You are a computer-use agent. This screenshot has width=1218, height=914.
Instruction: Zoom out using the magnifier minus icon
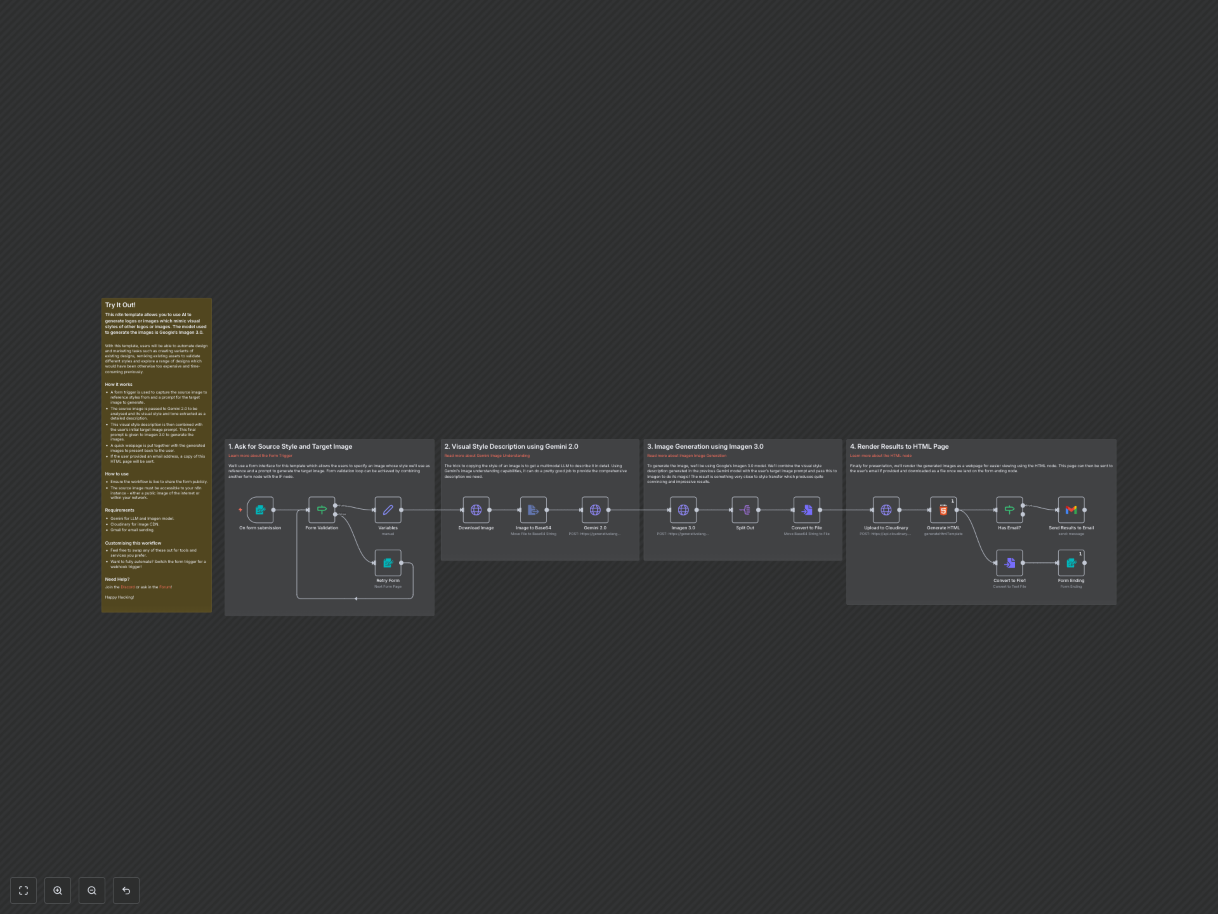pyautogui.click(x=92, y=890)
